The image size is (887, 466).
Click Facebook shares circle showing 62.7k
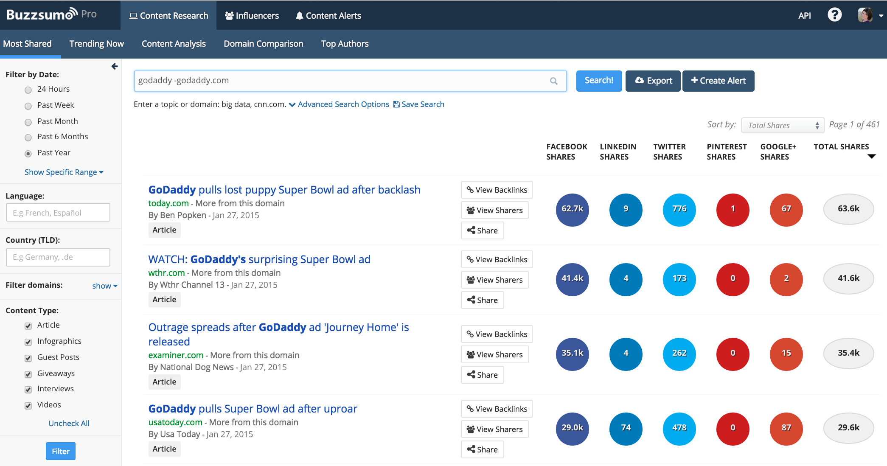[x=572, y=210]
